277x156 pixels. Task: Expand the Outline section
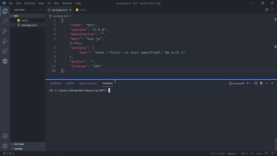[x=28, y=144]
